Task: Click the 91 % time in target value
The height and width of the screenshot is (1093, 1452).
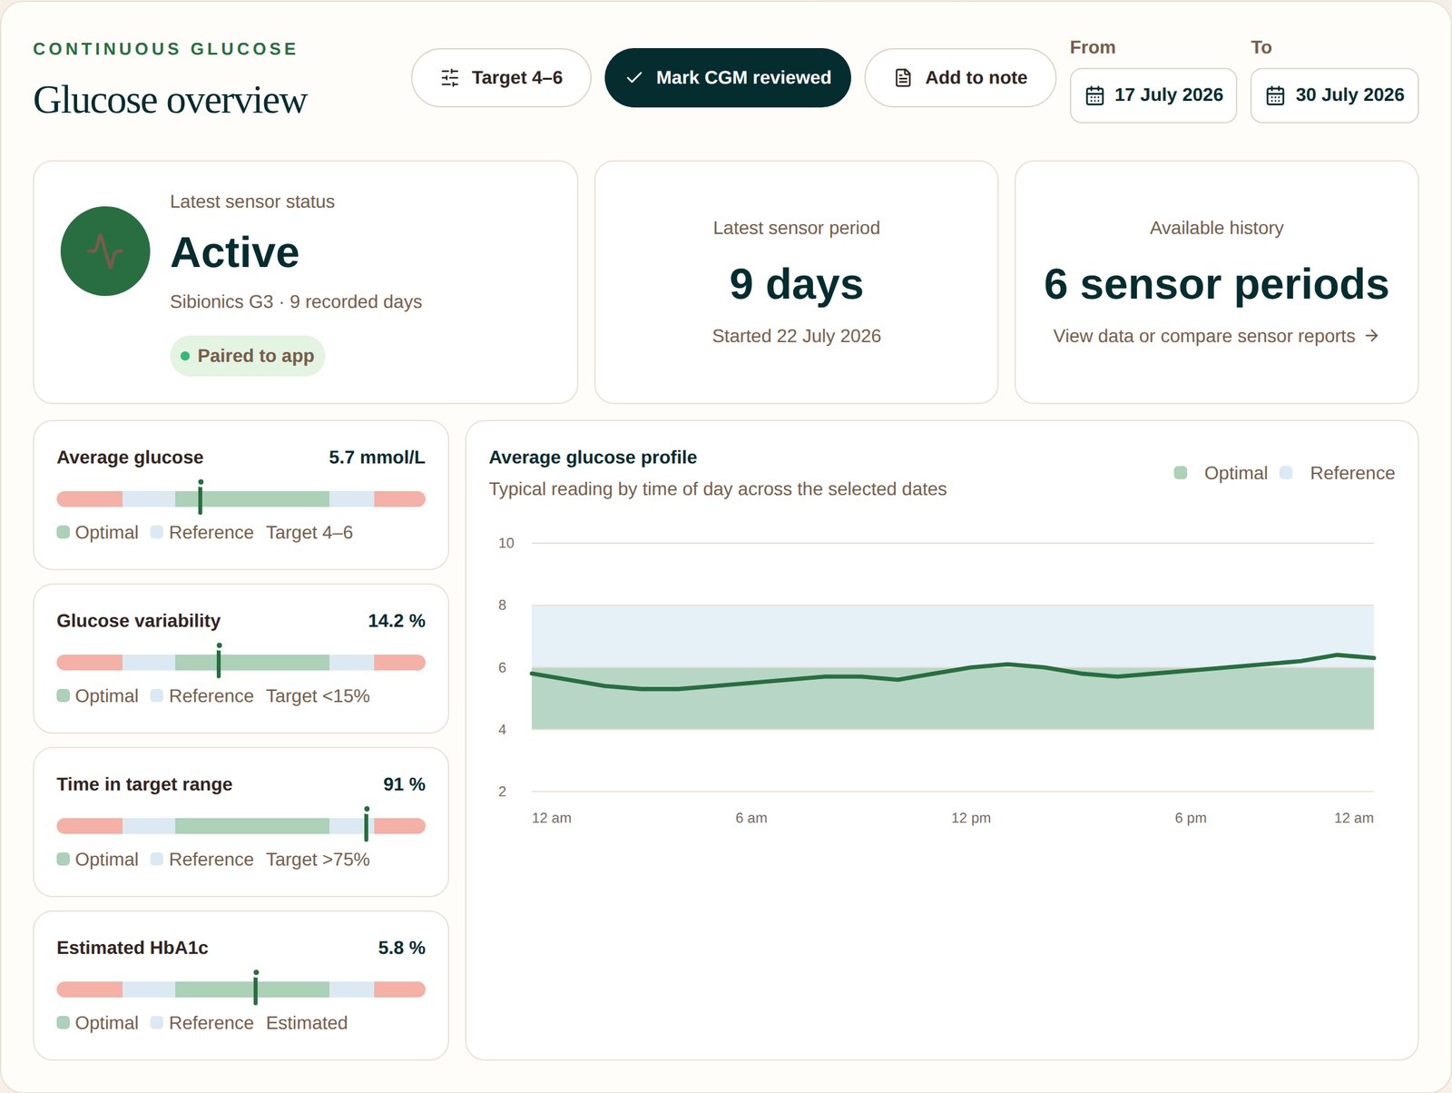Action: pos(404,784)
